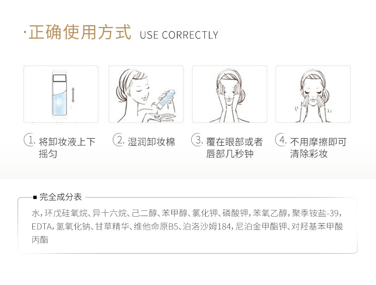Click the circled number 3 icon
376x285 pixels.
(x=197, y=140)
